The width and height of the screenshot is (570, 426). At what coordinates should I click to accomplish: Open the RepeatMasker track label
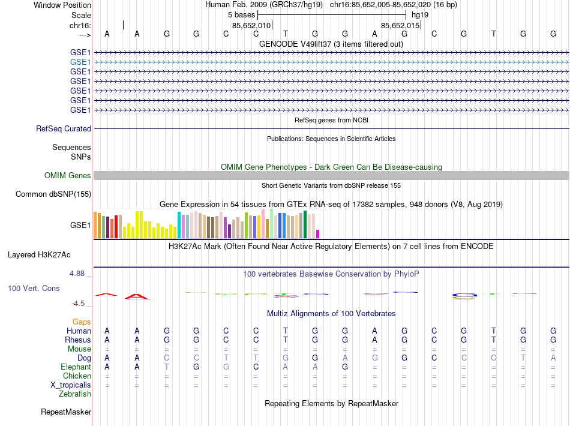click(x=66, y=412)
